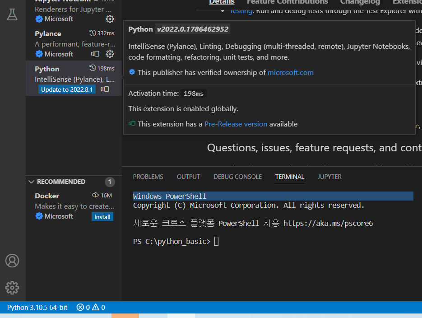Install the Docker extension
This screenshot has width=422, height=318.
click(102, 217)
